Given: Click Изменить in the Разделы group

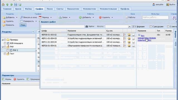Looking at the screenshot, I should (x=8, y=25).
